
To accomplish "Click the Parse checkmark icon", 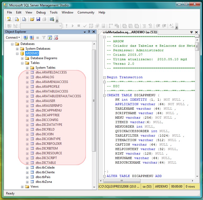I will [x=85, y=26].
